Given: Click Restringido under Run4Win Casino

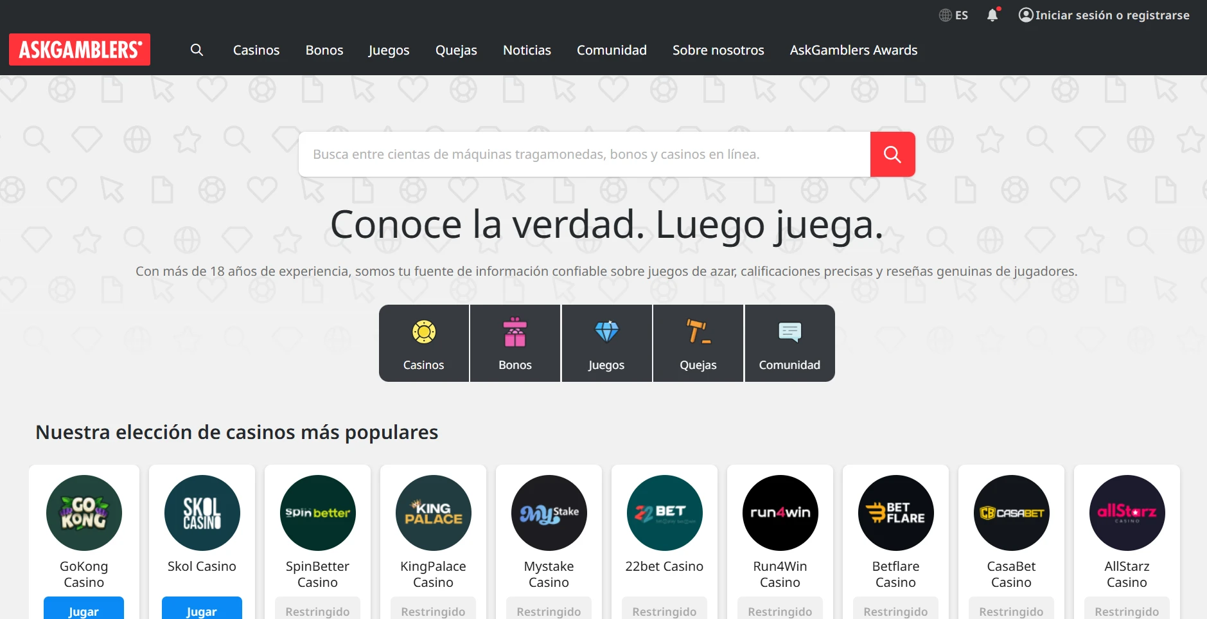Looking at the screenshot, I should click(780, 609).
